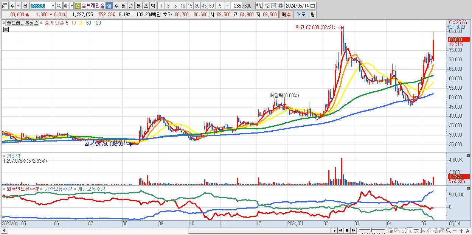Screen dimensions: 472x235
Task: Click the play replay control
Action: point(335,230)
